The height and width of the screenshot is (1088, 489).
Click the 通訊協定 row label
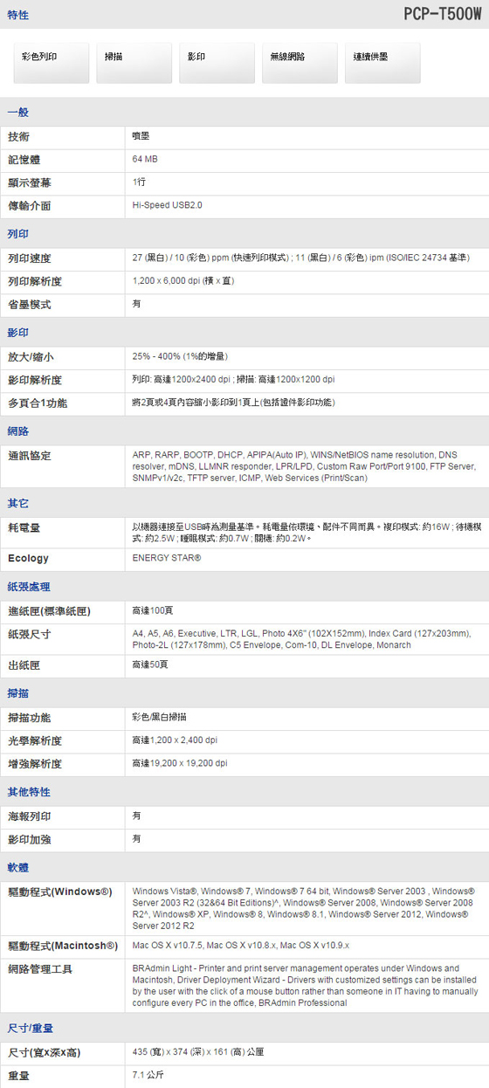[x=30, y=456]
